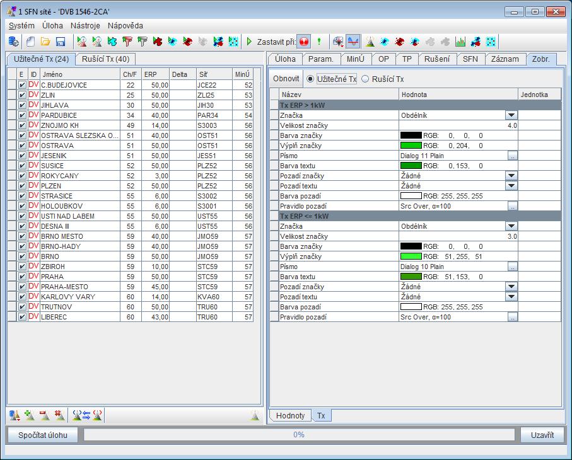The height and width of the screenshot is (460, 572).
Task: Pick Výplň značky swatch RGB 51,255,51
Action: (411, 256)
